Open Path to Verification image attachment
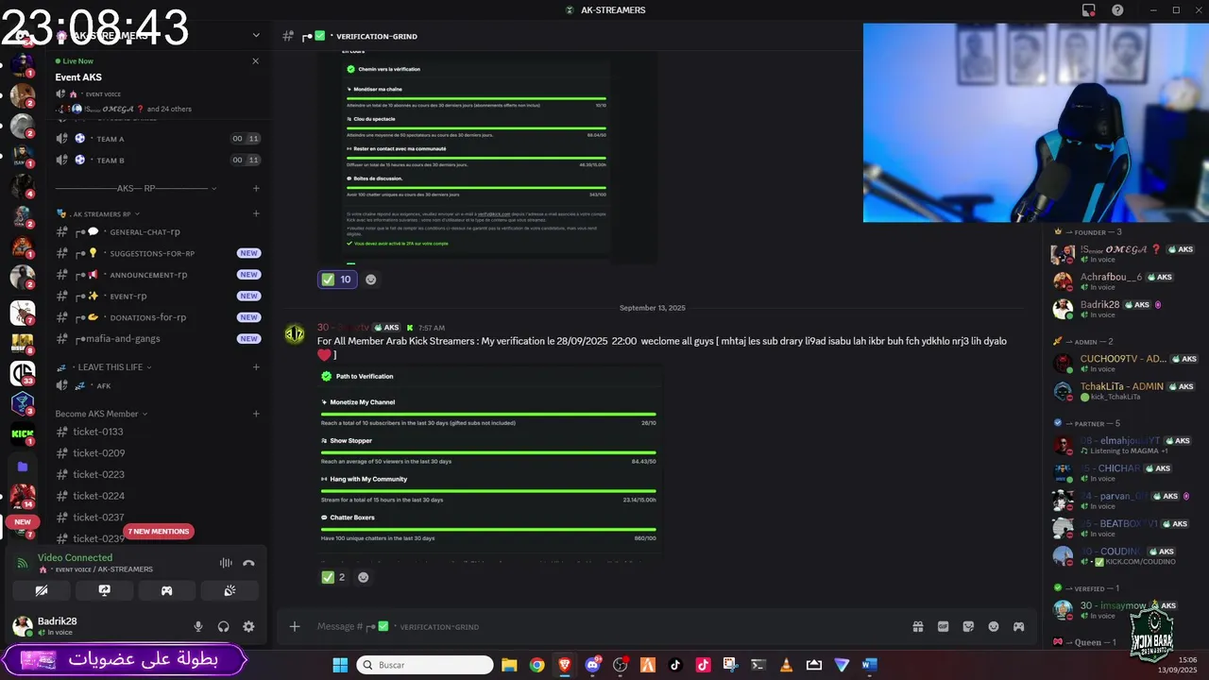The image size is (1209, 680). pyautogui.click(x=488, y=462)
